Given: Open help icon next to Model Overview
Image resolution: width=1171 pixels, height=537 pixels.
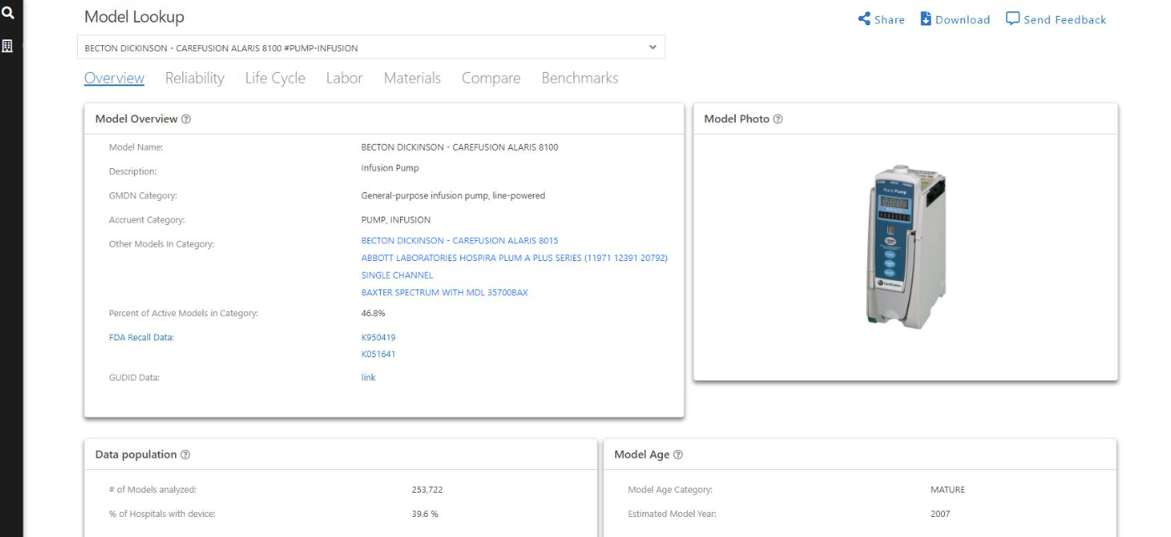Looking at the screenshot, I should point(186,119).
